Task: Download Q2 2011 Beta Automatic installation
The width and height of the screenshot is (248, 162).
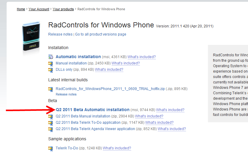Action: pos(93,110)
